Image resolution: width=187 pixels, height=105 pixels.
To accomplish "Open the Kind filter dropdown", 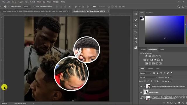I will [146, 73].
